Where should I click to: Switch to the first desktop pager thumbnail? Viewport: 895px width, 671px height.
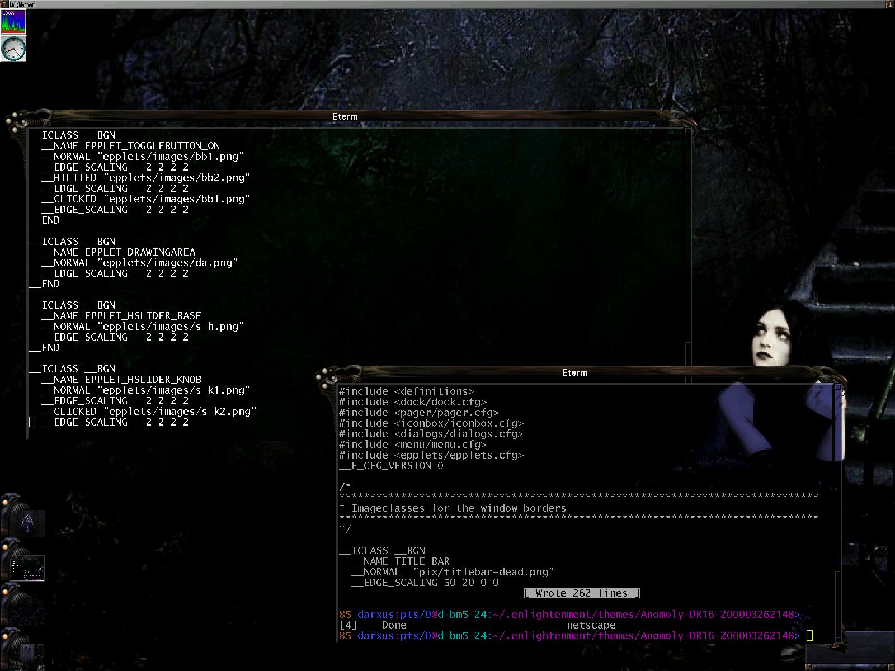point(27,523)
